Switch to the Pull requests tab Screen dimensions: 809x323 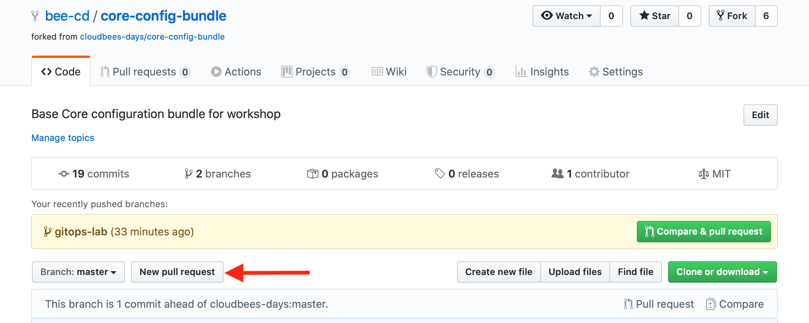[145, 72]
